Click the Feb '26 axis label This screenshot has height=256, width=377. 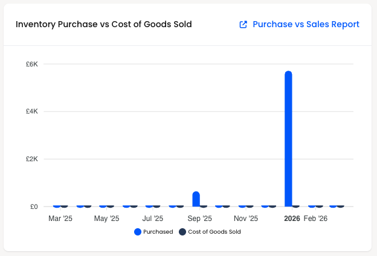tap(315, 218)
